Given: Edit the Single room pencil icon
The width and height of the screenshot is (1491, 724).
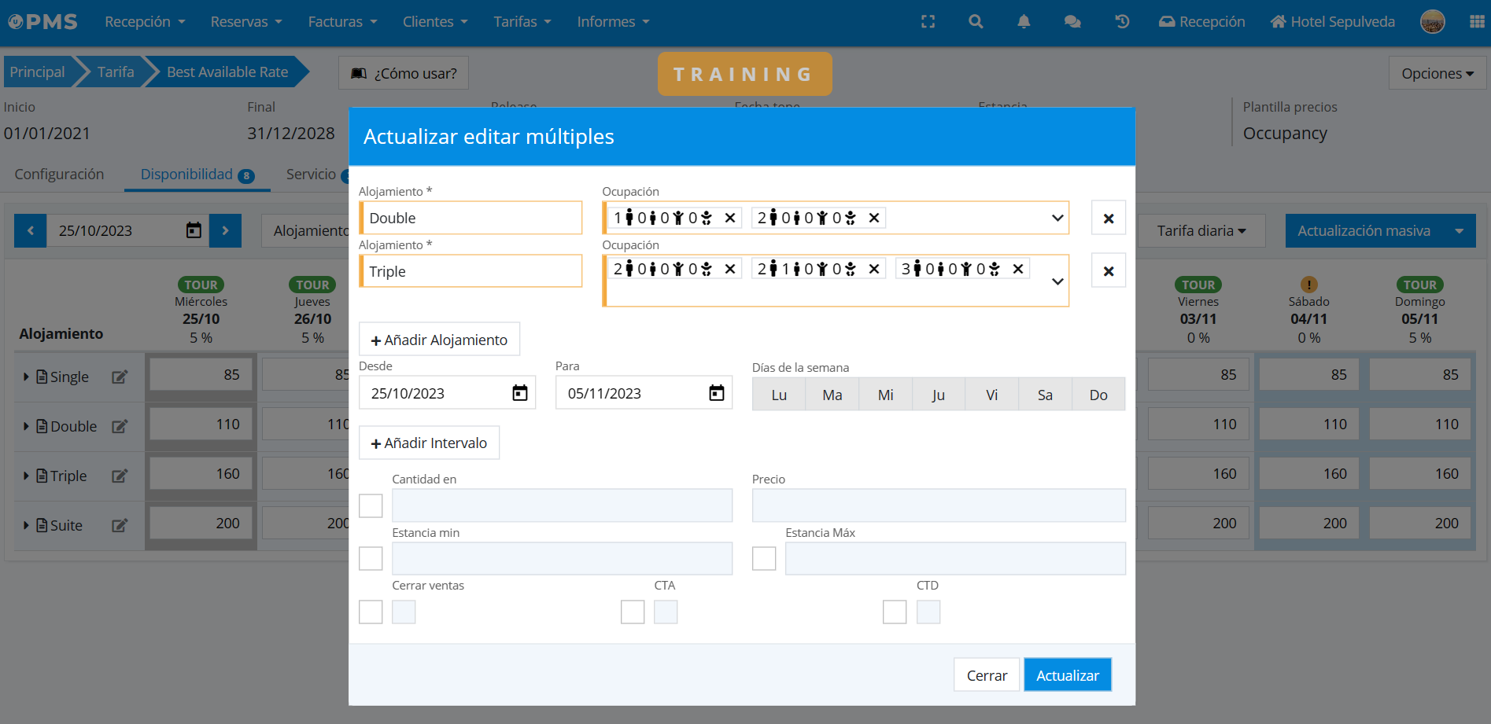Looking at the screenshot, I should (120, 377).
